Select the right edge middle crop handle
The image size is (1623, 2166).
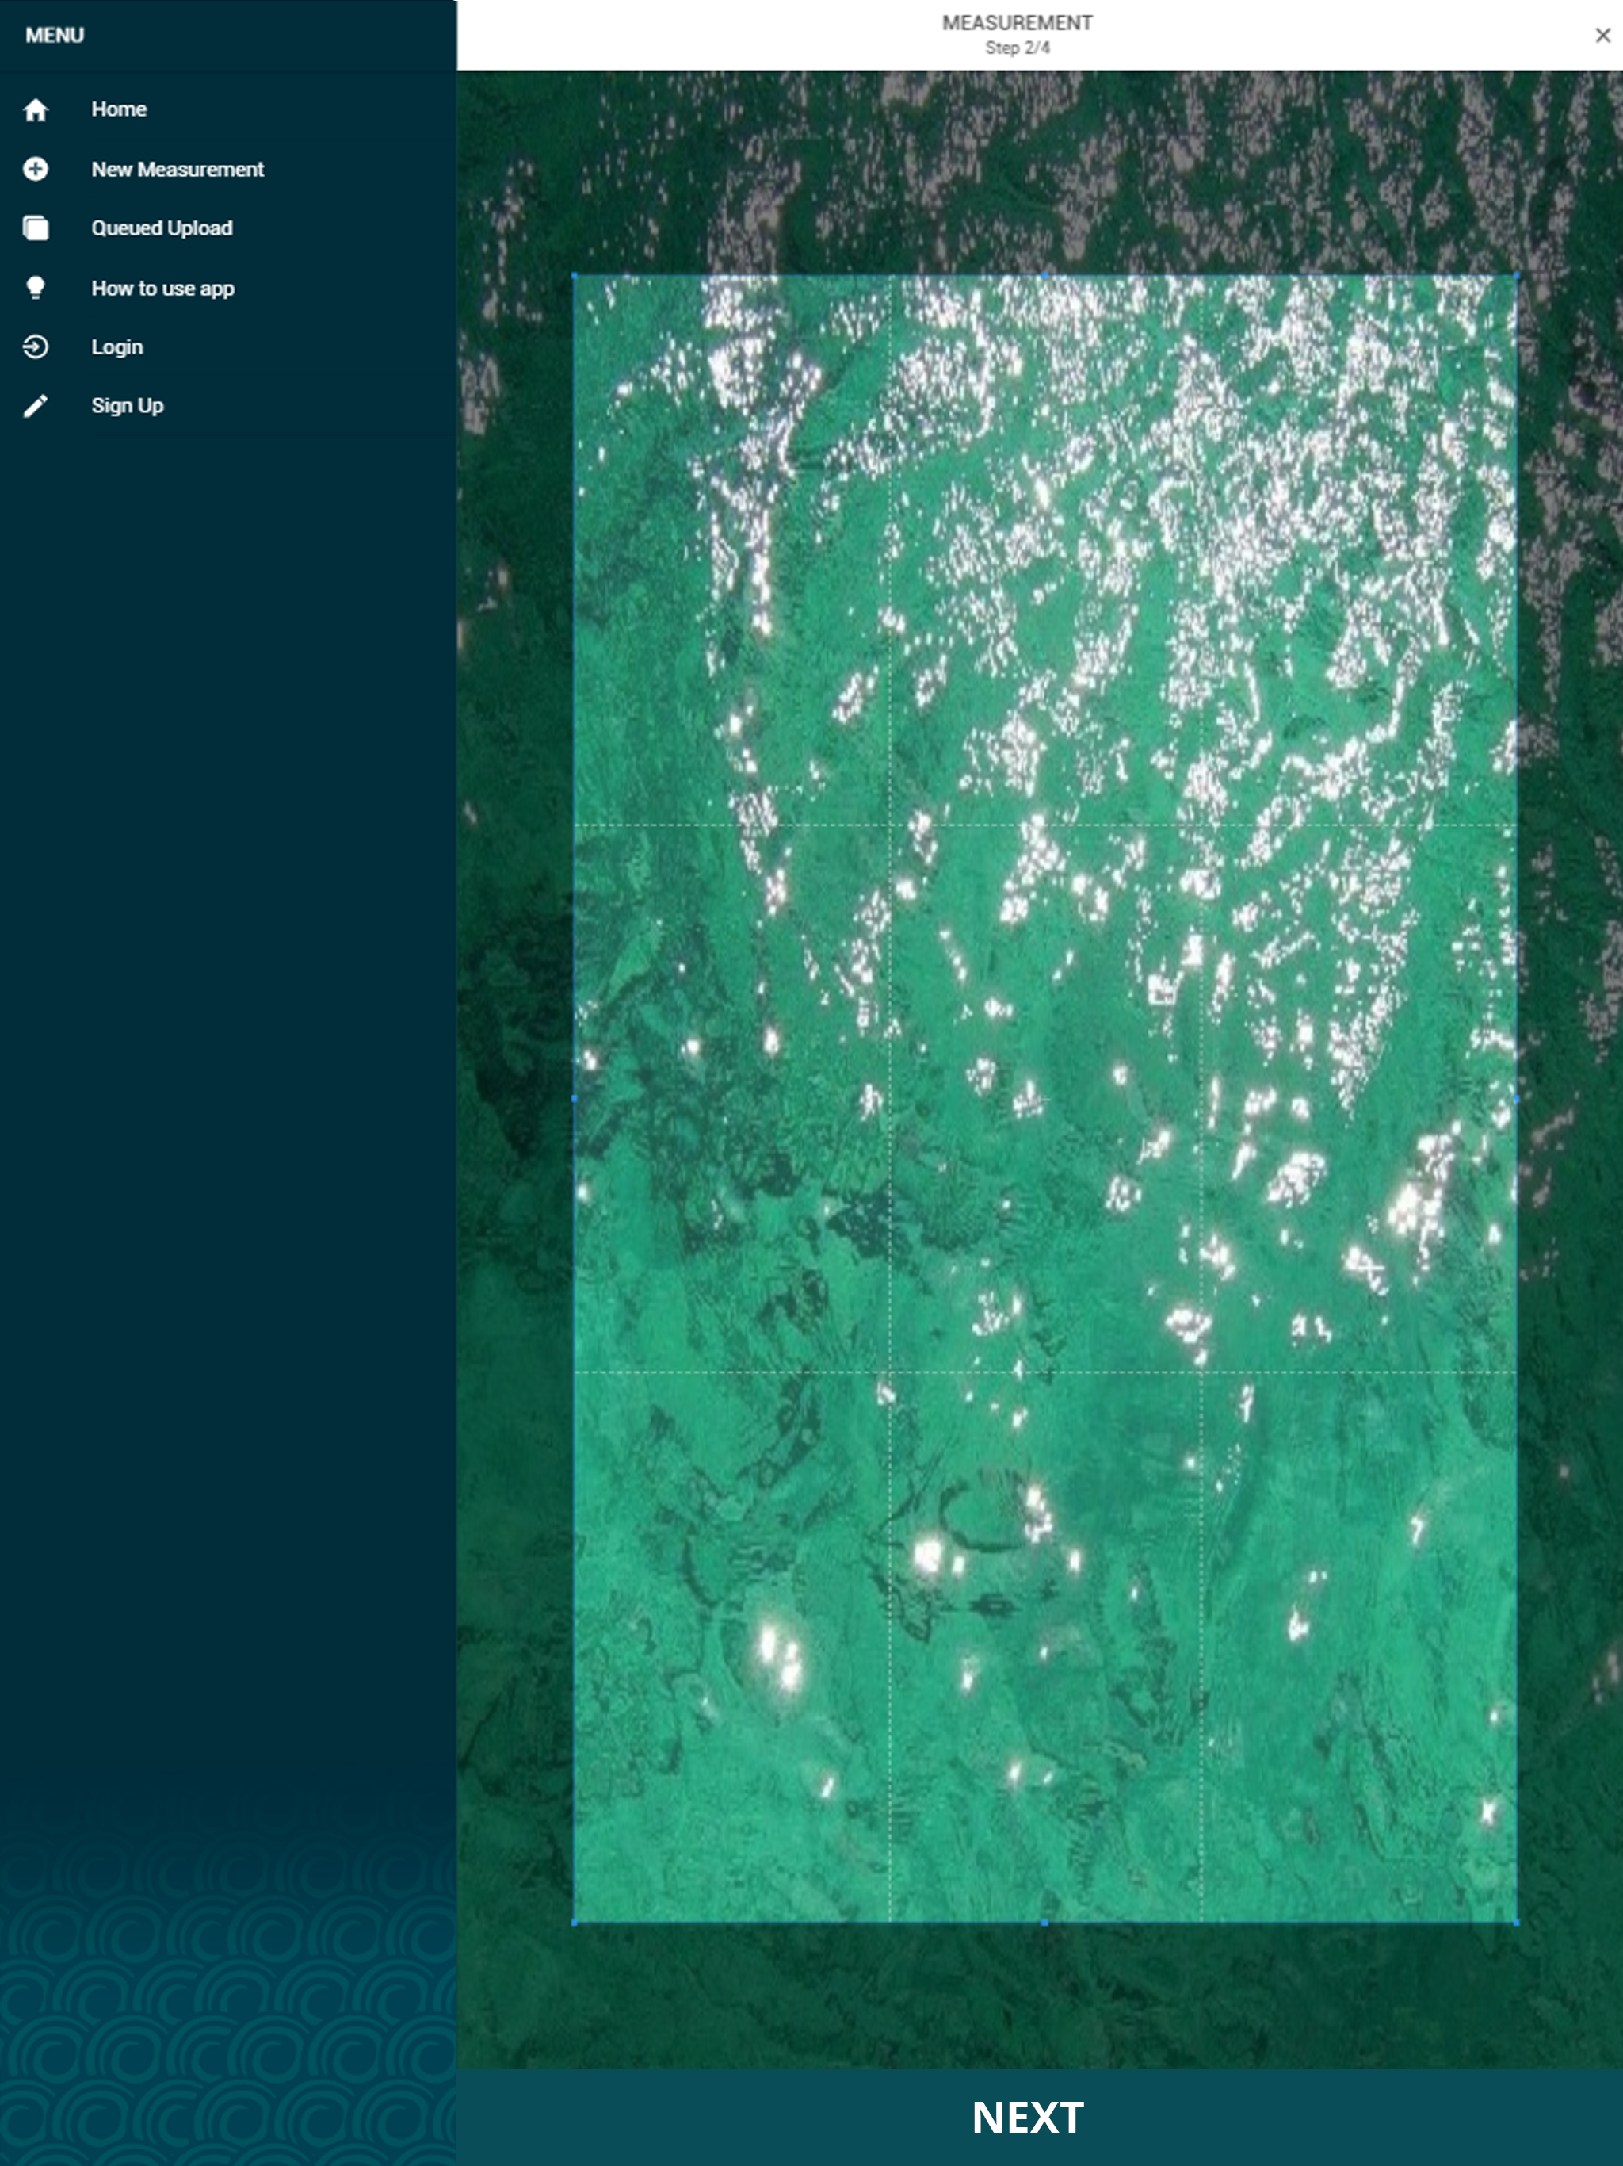coord(1516,1099)
